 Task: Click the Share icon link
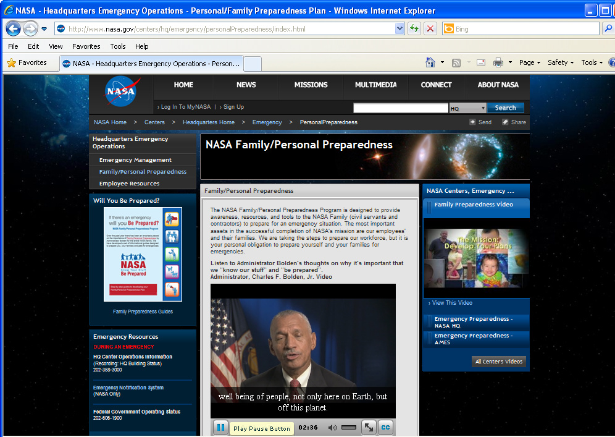point(514,122)
